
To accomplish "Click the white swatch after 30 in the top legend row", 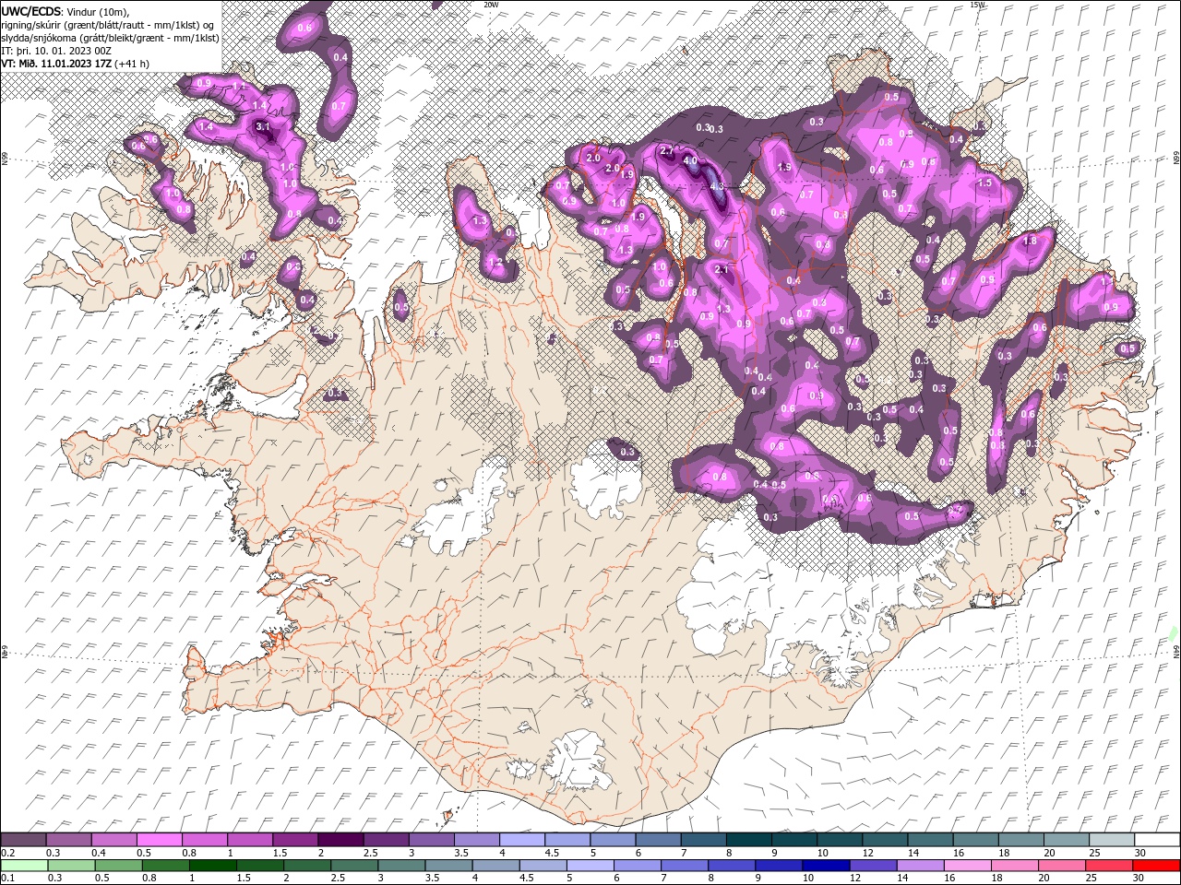I will [1157, 840].
